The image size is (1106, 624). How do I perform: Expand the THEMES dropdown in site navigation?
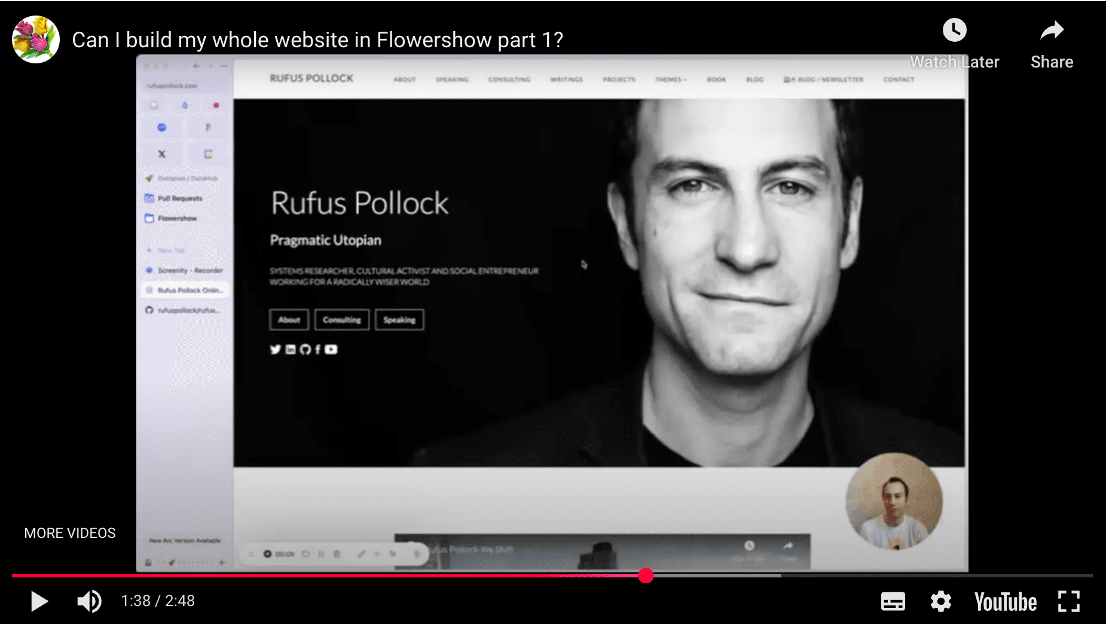670,79
